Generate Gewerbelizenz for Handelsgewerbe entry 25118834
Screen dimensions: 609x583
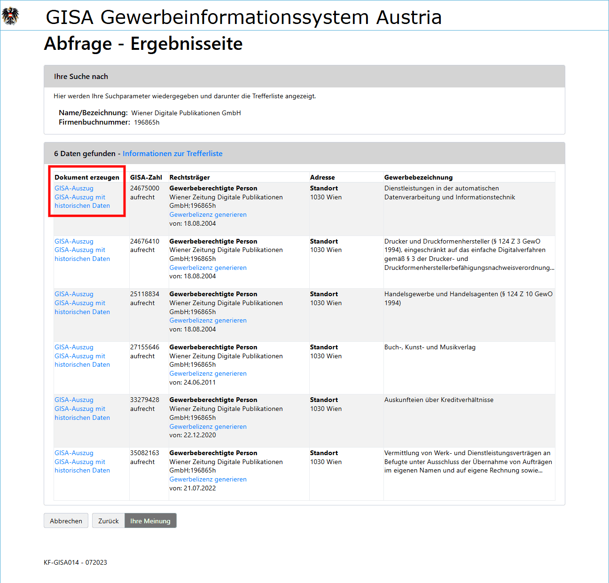click(208, 321)
